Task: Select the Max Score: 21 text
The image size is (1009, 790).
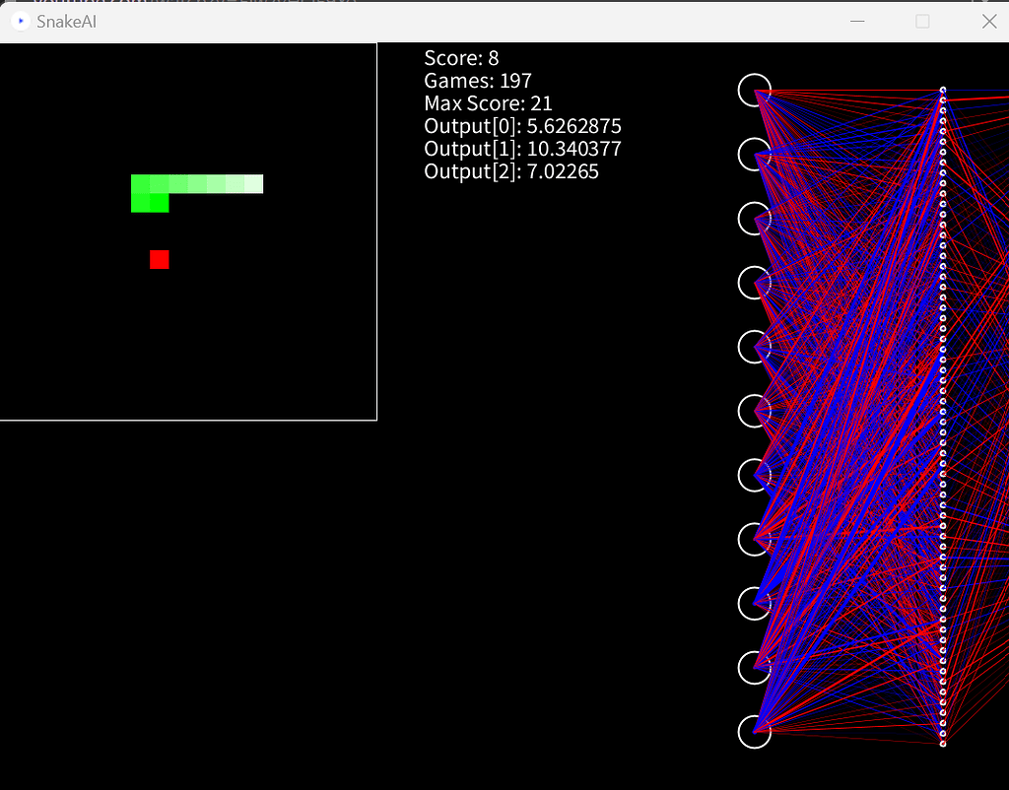Action: [x=488, y=103]
